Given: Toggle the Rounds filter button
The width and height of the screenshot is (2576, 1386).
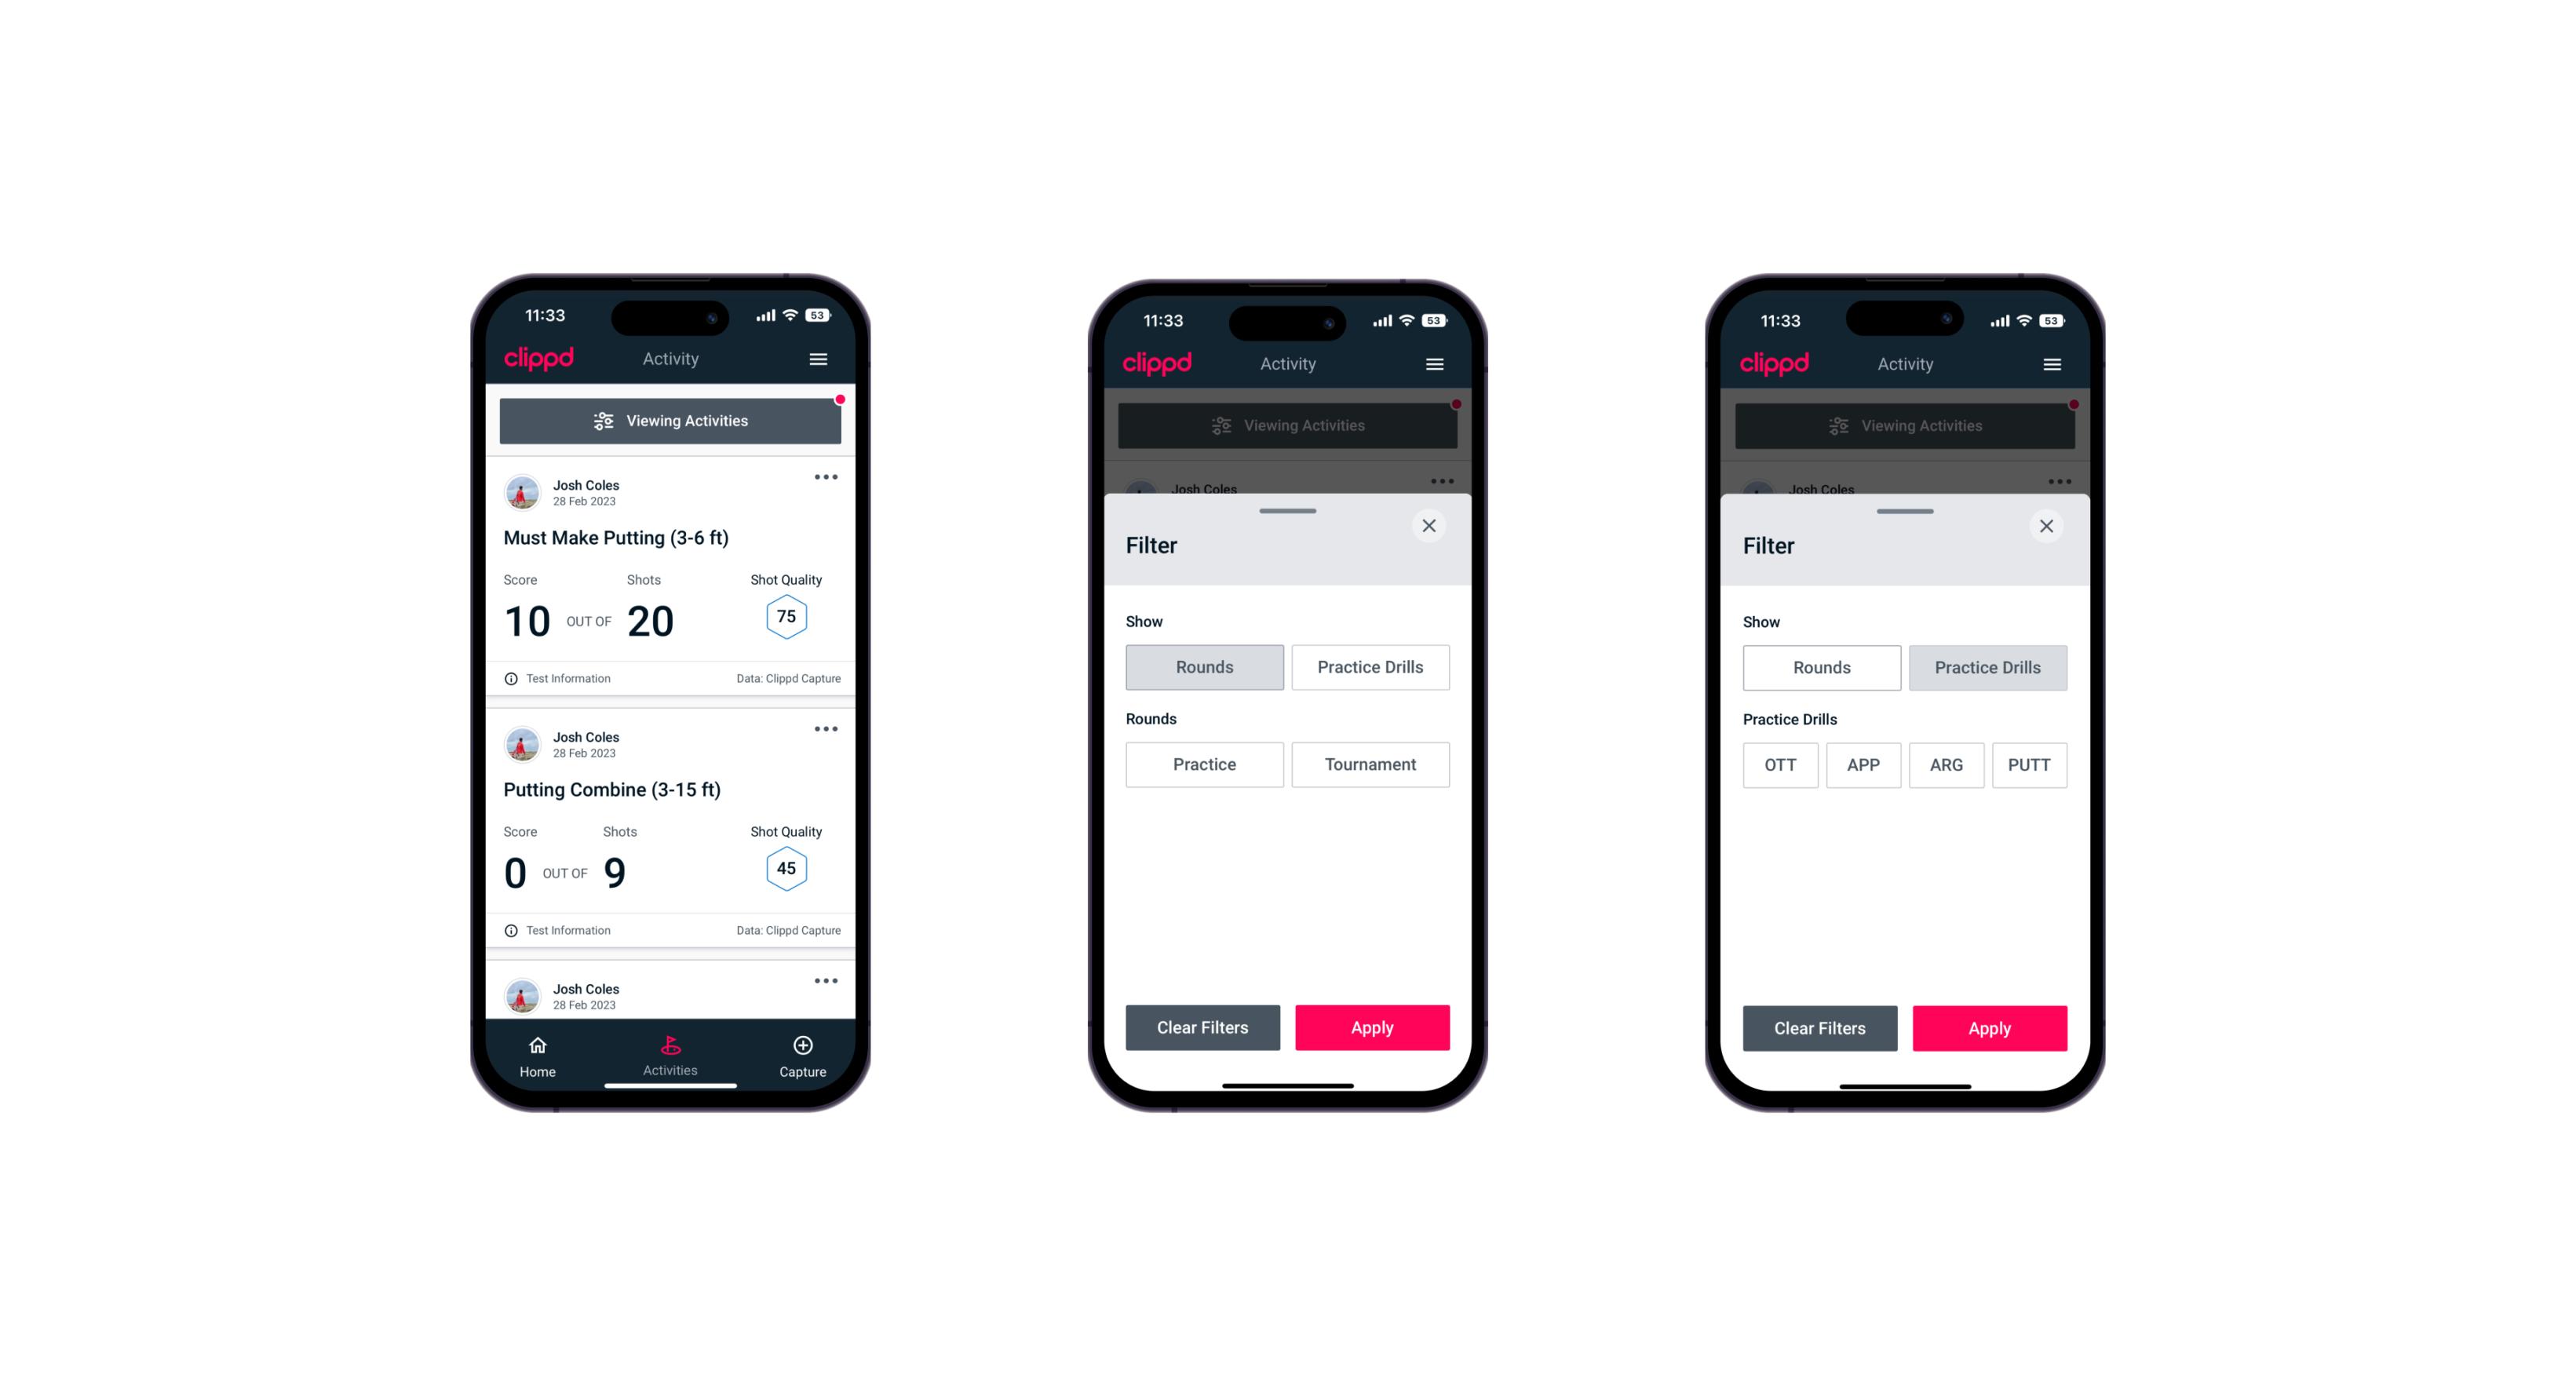Looking at the screenshot, I should tap(1206, 666).
